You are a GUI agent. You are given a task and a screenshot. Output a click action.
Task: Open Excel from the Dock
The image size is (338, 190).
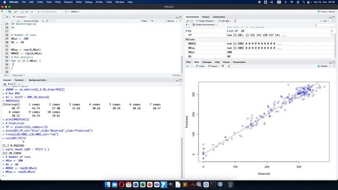point(143,185)
